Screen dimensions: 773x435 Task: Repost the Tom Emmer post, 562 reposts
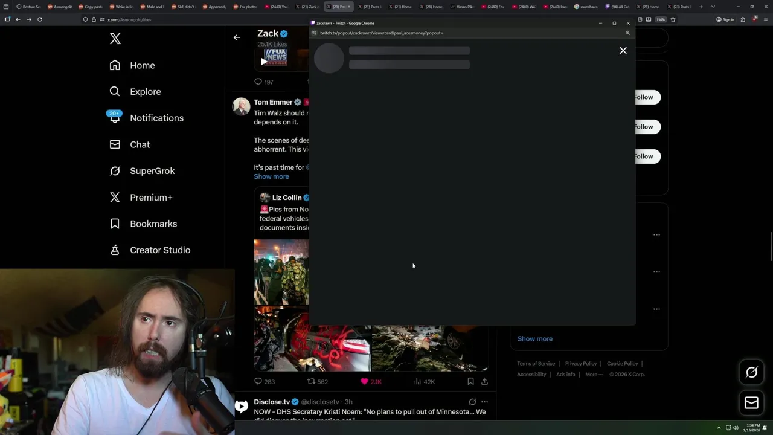318,382
